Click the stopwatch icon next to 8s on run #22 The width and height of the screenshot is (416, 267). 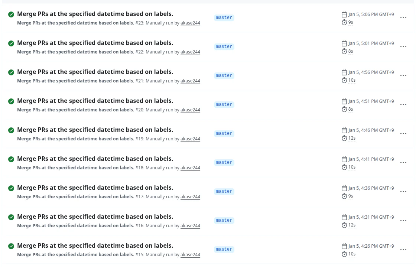[x=344, y=51]
